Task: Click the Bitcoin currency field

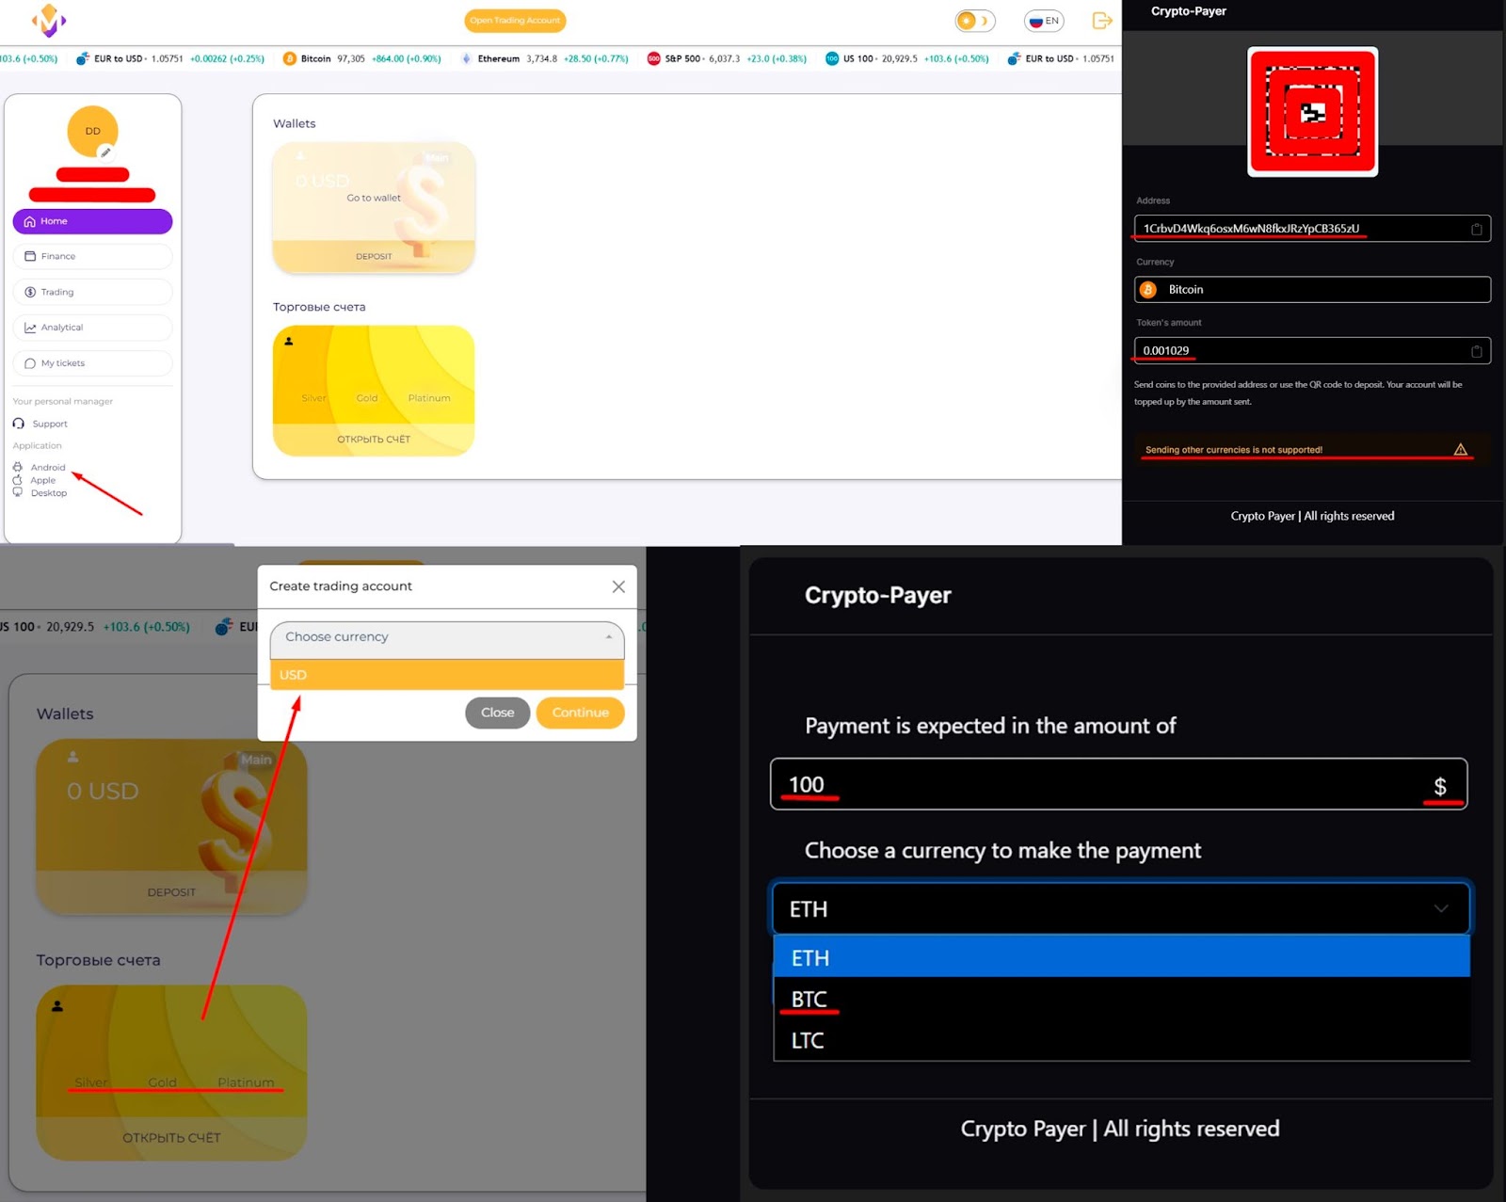Action: pos(1312,290)
